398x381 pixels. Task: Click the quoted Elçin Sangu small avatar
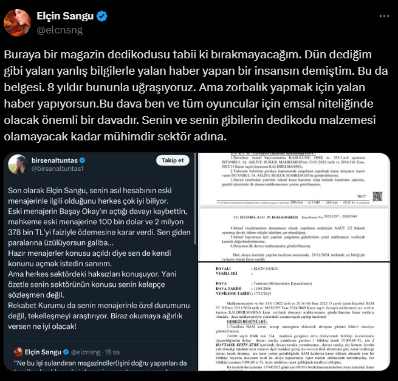18,352
